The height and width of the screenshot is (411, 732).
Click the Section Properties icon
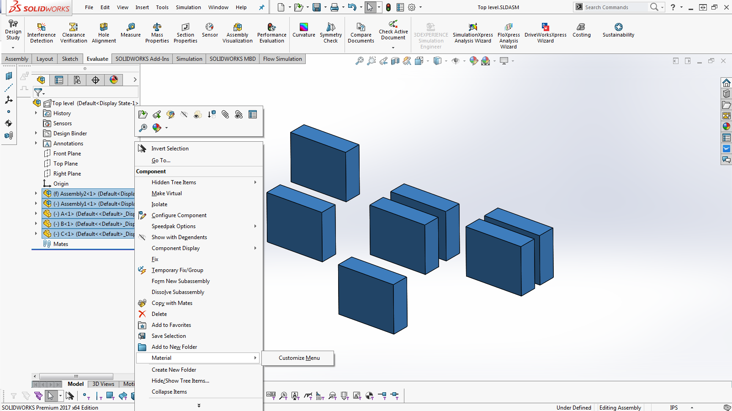point(186,33)
